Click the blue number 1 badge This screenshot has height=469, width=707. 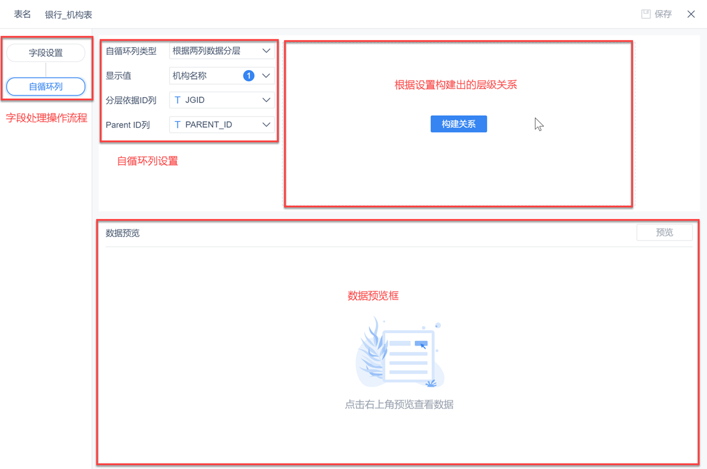pyautogui.click(x=249, y=76)
